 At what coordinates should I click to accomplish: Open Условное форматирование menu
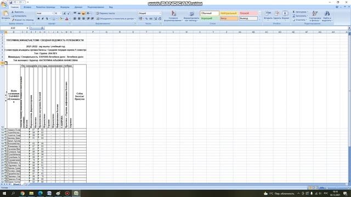(173, 16)
